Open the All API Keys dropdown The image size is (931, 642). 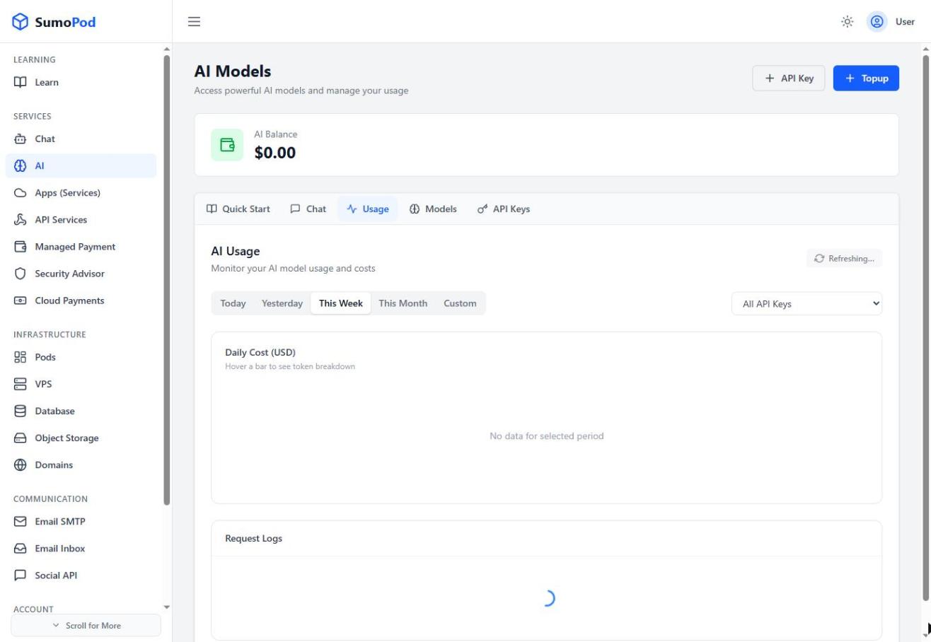[x=806, y=304]
